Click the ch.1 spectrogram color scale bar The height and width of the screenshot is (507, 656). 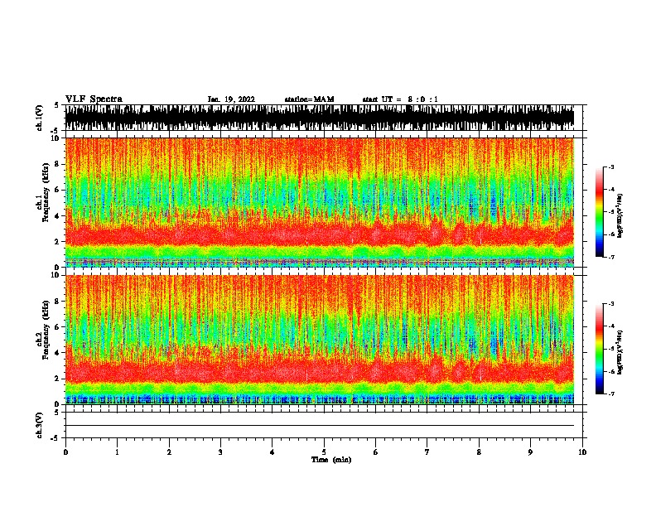(x=600, y=212)
